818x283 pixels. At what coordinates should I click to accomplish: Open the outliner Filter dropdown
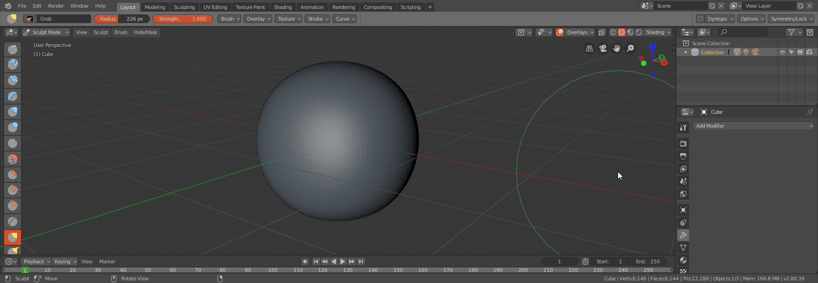[794, 32]
